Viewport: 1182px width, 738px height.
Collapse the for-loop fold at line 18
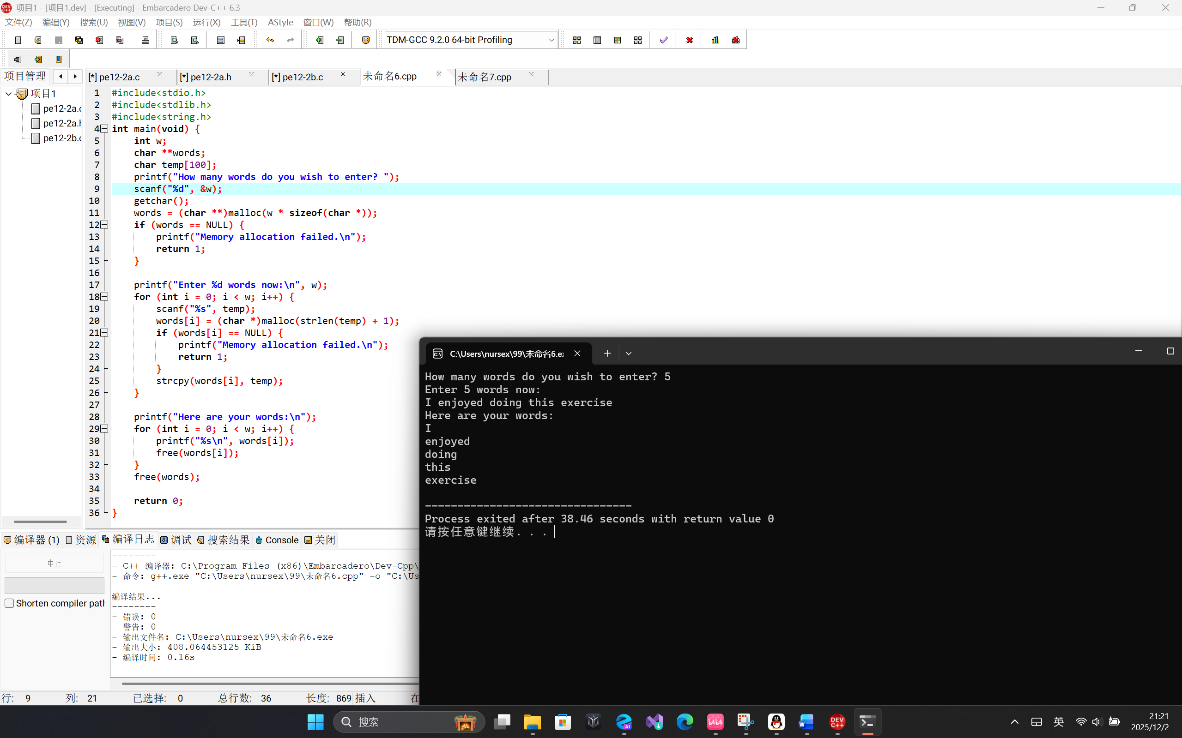(104, 297)
